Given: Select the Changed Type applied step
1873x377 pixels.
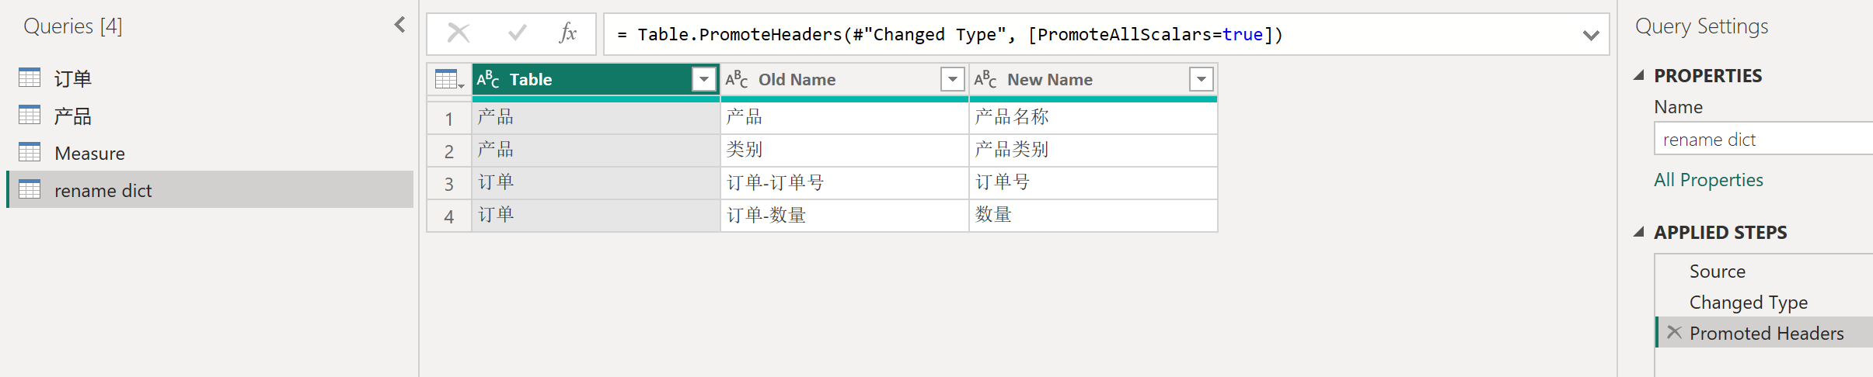Looking at the screenshot, I should (1748, 303).
